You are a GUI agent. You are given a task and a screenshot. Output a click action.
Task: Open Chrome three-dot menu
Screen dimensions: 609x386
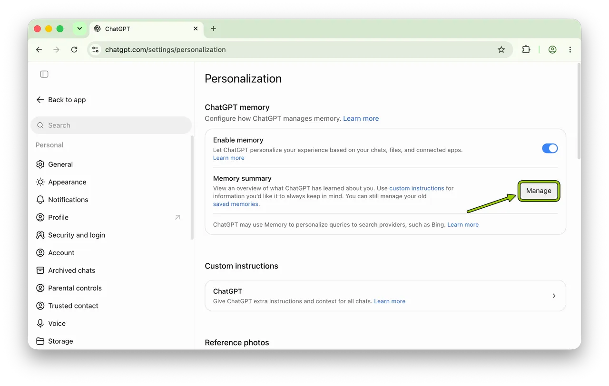click(x=570, y=49)
